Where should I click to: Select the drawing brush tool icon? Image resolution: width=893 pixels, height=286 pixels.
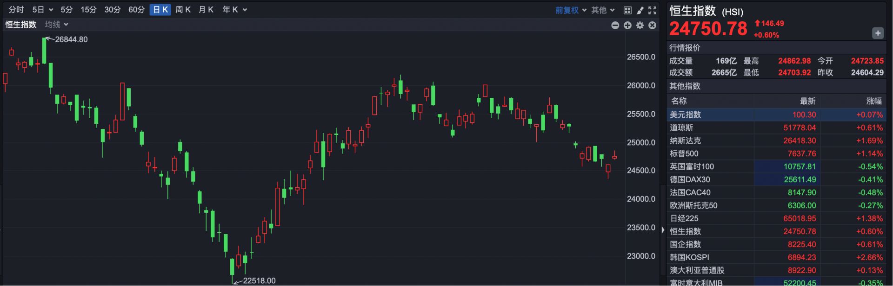click(x=640, y=10)
